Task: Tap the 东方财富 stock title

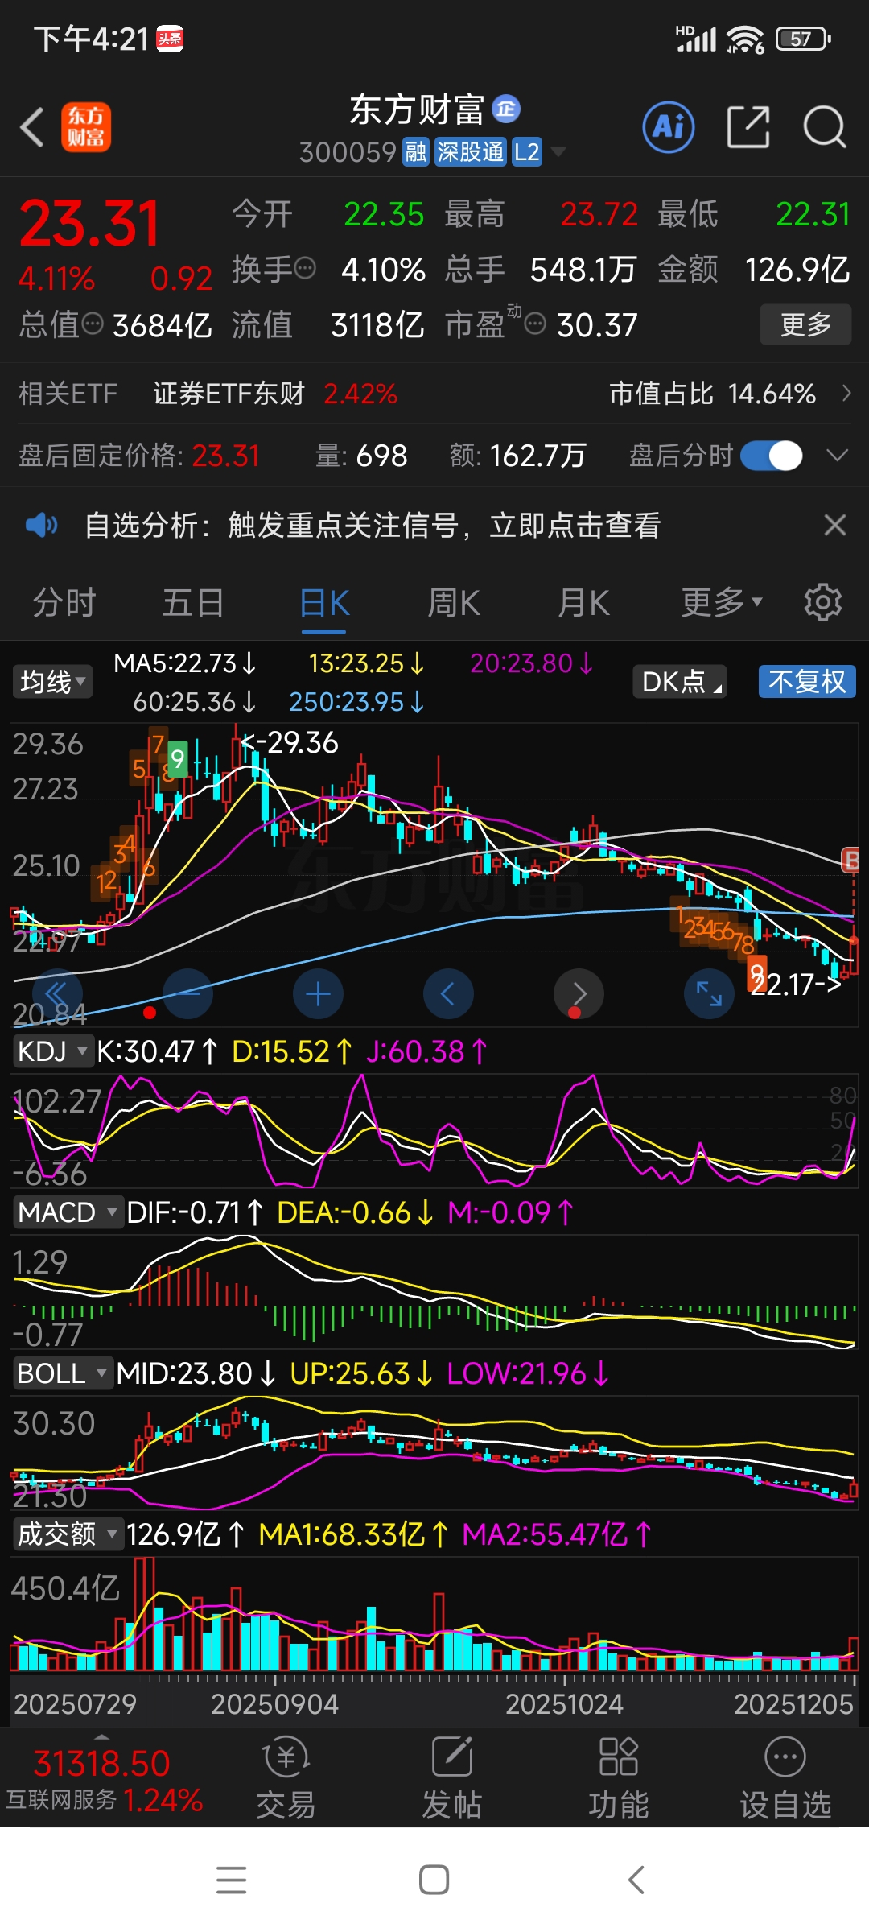Action: (416, 109)
